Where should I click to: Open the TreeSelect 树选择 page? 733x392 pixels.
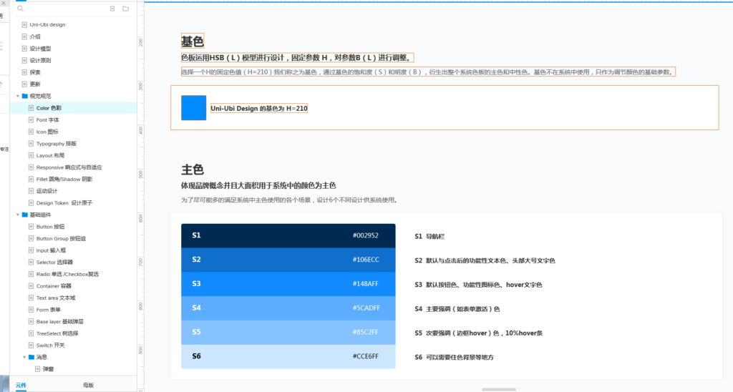(57, 333)
